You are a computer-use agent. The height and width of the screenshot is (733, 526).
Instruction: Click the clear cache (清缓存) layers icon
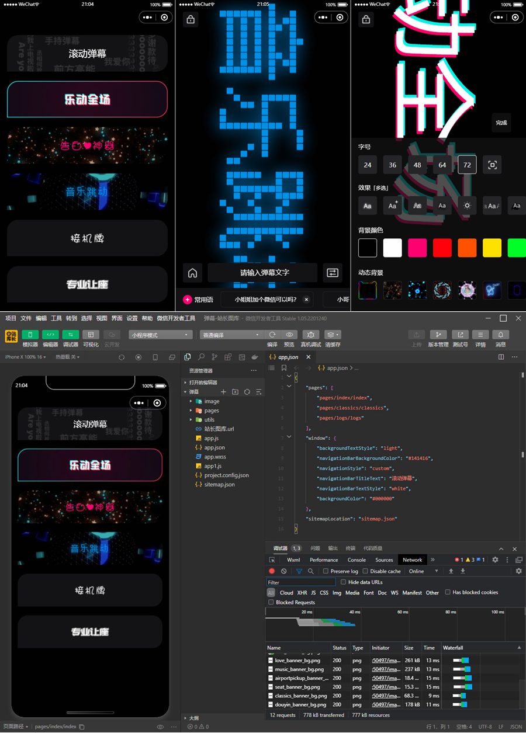(x=332, y=335)
